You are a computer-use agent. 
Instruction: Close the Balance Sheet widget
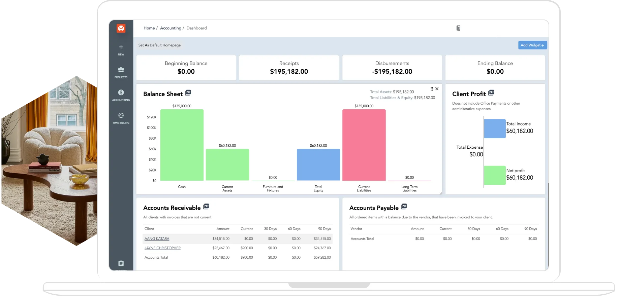[437, 89]
